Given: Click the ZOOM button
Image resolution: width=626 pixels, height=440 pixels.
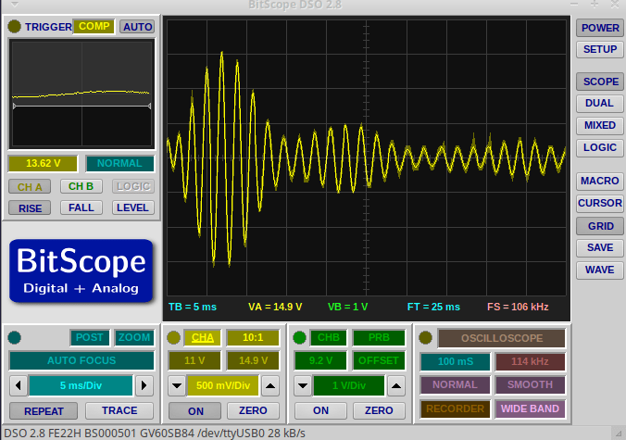Looking at the screenshot, I should [x=134, y=338].
